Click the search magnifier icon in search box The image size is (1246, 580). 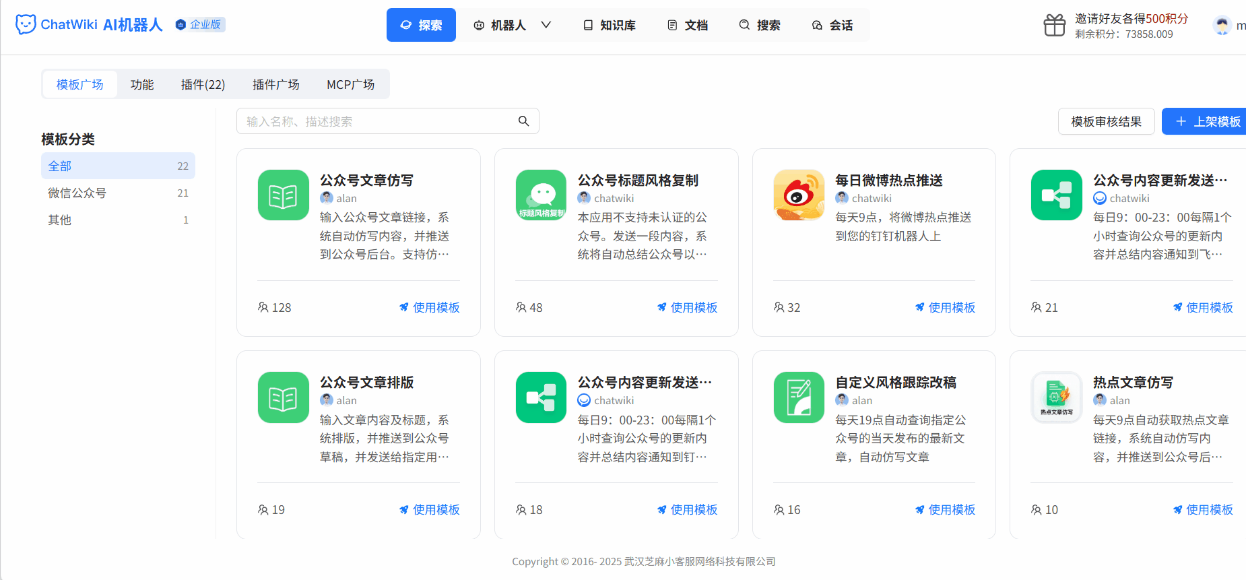pos(523,121)
